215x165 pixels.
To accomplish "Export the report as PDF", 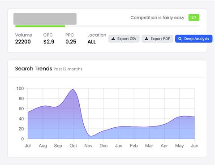I will point(157,39).
